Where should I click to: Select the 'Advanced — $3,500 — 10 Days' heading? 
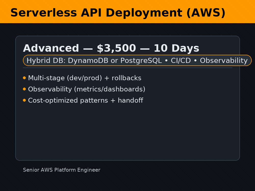[111, 48]
